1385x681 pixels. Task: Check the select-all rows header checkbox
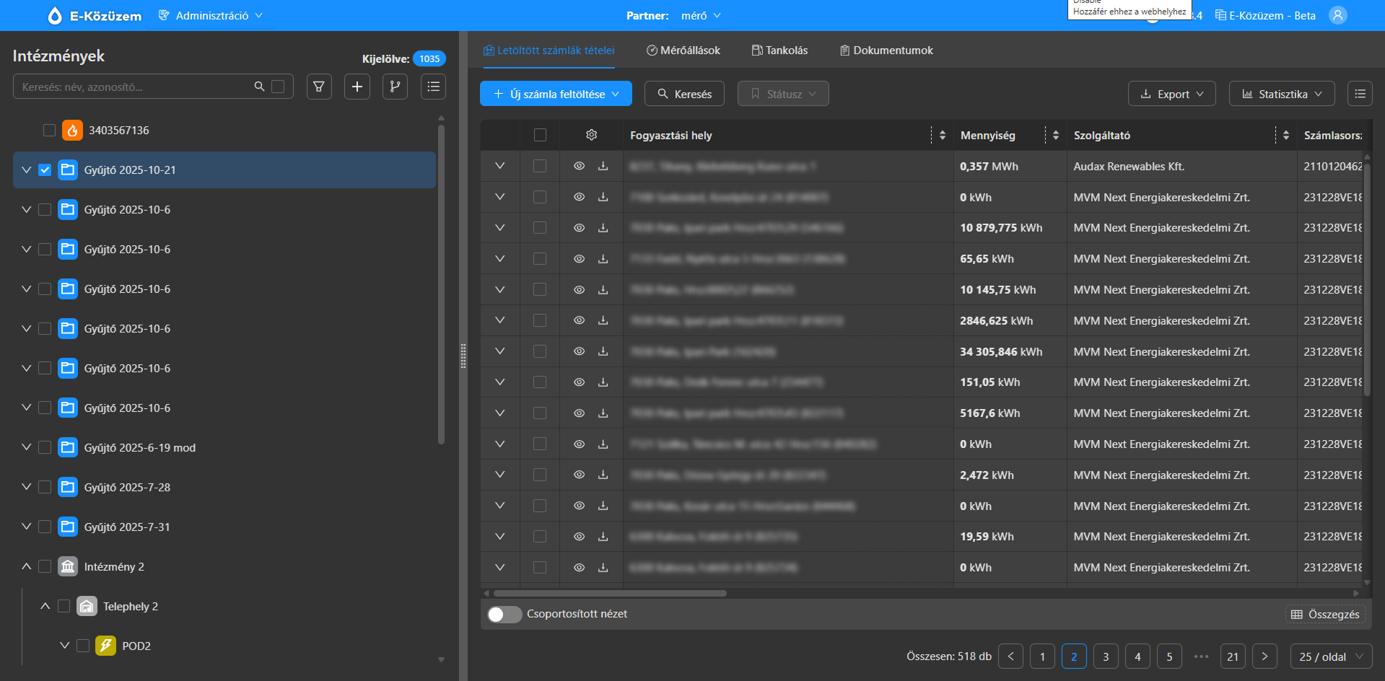[x=540, y=135]
